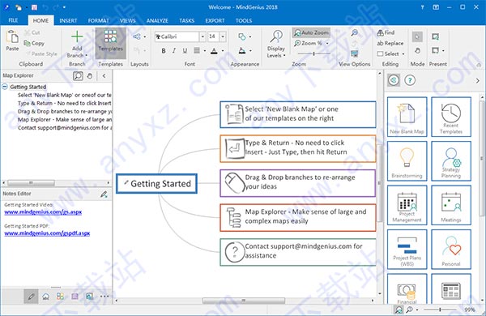Select the hand pan Mode icon
The image size is (486, 316).
click(x=417, y=50)
